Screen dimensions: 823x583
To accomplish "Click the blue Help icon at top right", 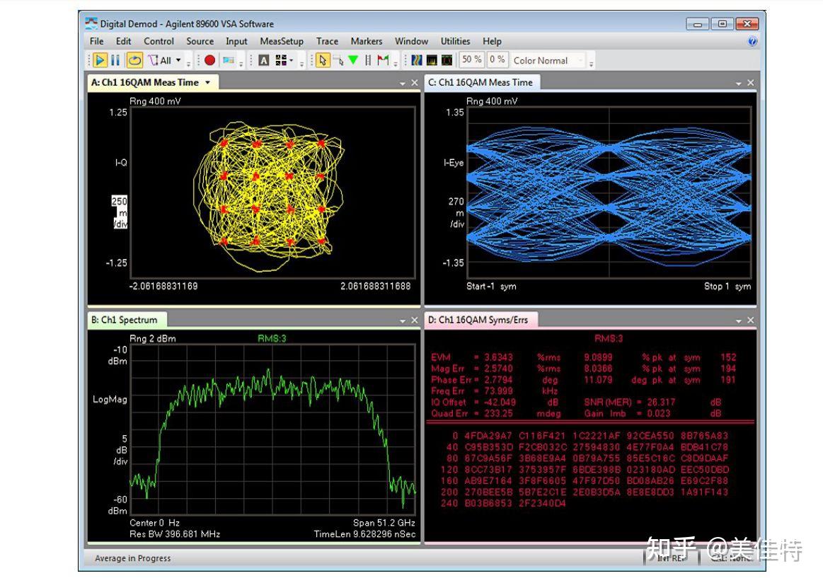I will (x=752, y=41).
